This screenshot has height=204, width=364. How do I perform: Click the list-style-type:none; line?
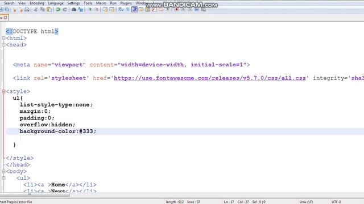tap(56, 105)
